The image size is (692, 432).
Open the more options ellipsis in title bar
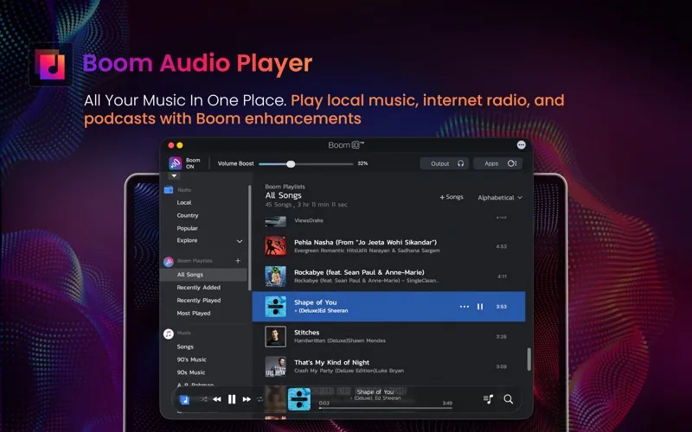522,144
